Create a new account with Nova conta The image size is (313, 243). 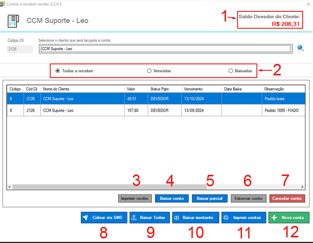click(x=289, y=218)
